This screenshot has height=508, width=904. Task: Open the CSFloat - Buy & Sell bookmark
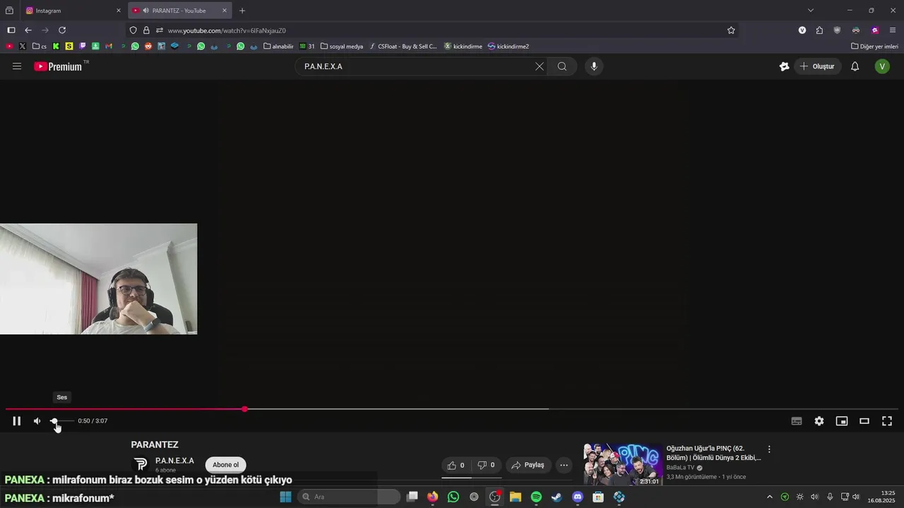403,47
